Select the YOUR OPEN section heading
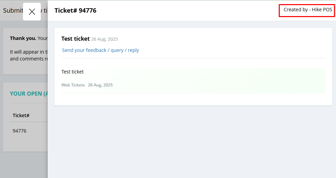 (29, 94)
